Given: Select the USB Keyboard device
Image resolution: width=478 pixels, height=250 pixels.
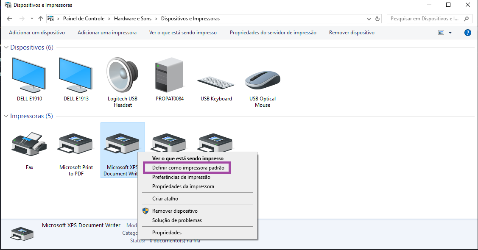Looking at the screenshot, I should pyautogui.click(x=216, y=82).
